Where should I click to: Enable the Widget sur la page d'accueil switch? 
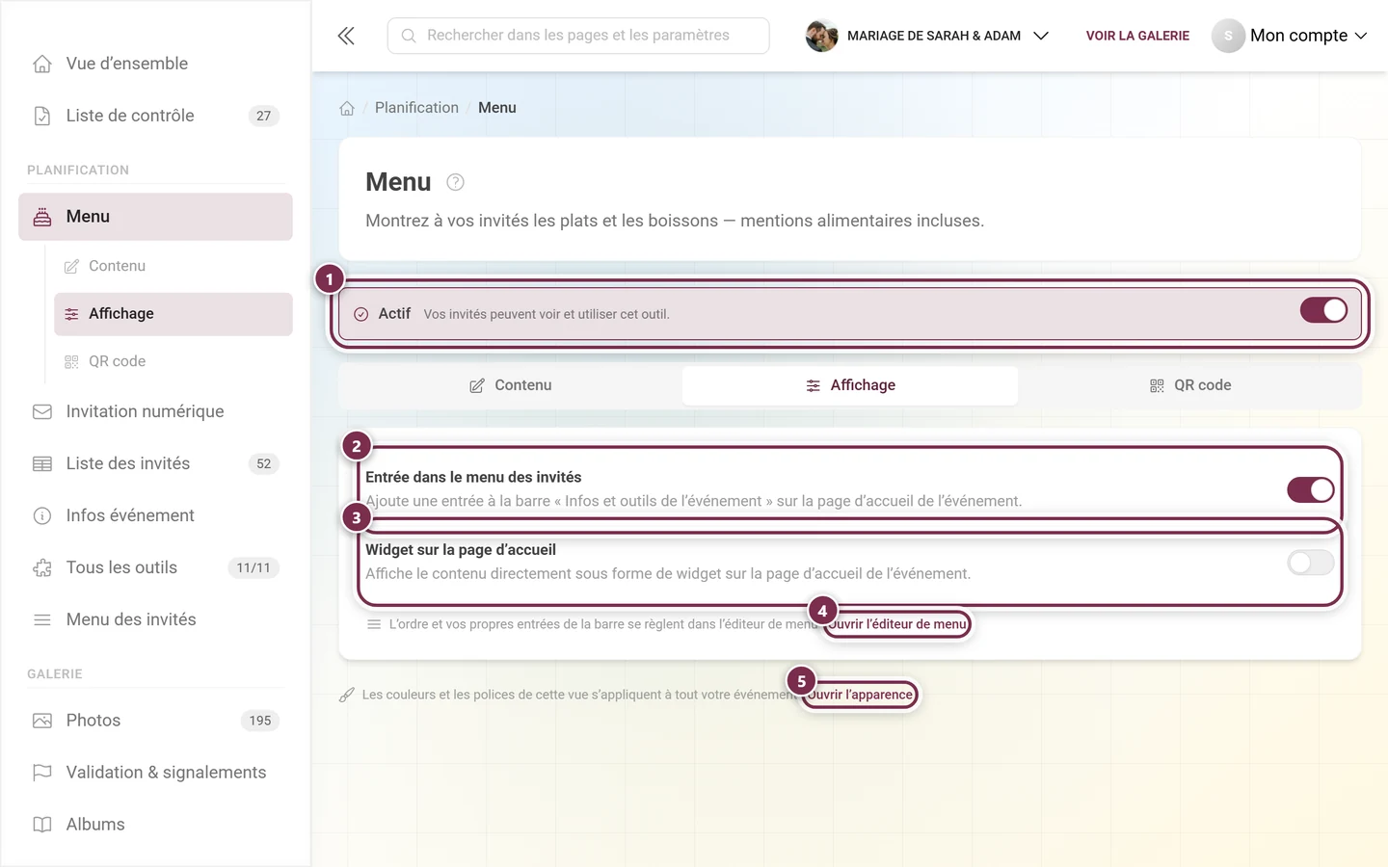(x=1311, y=563)
